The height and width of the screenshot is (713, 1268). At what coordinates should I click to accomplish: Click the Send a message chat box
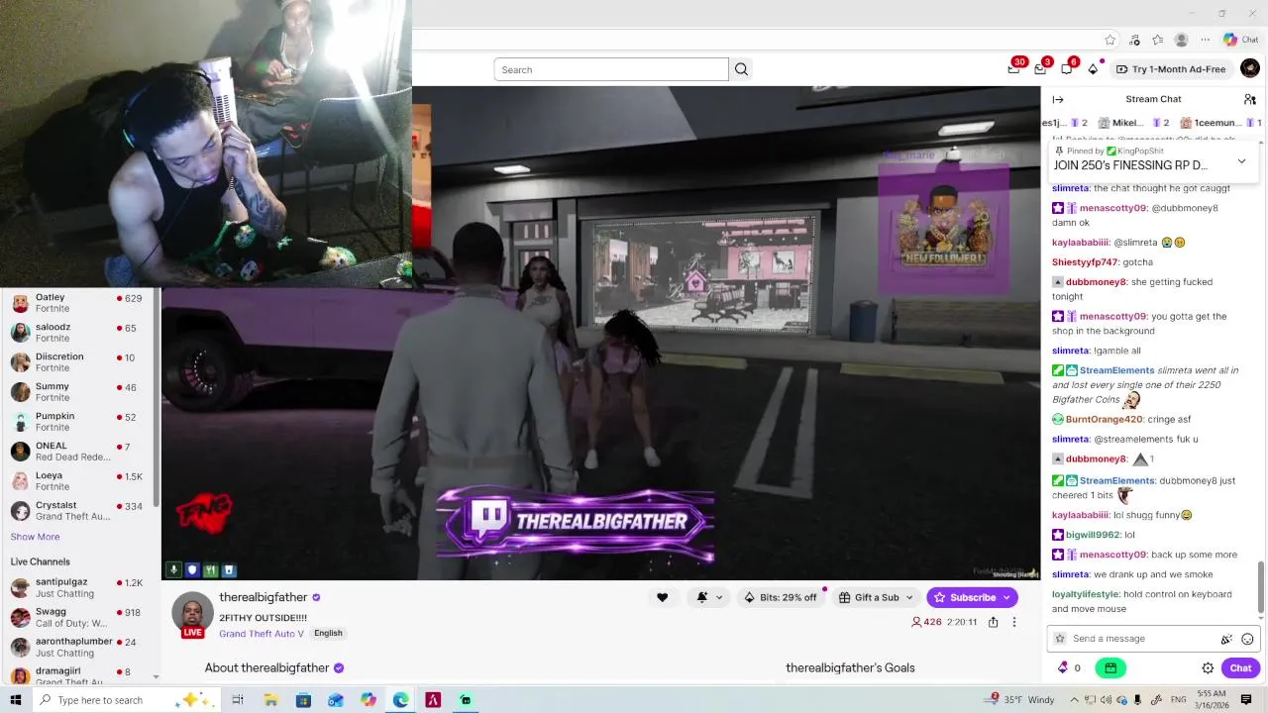1153,639
